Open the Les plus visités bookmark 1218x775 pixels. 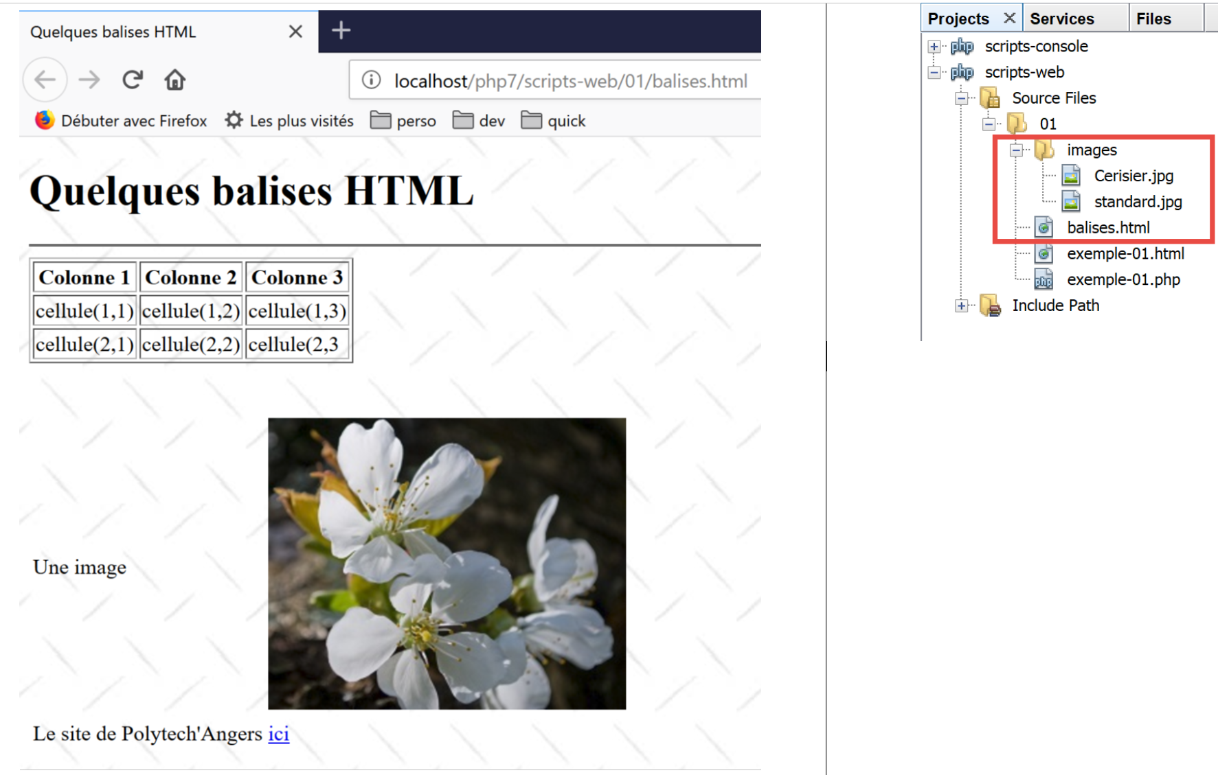pos(289,121)
